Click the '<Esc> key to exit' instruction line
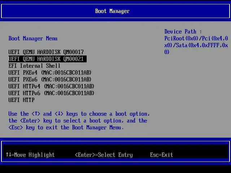Image resolution: width=231 pixels, height=173 pixels. [x=66, y=127]
